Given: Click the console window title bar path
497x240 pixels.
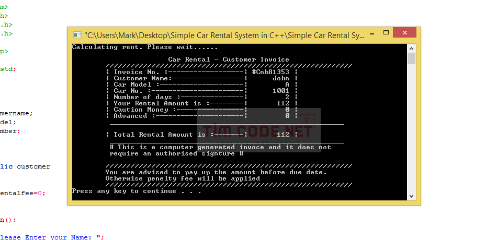Looking at the screenshot, I should (x=224, y=35).
